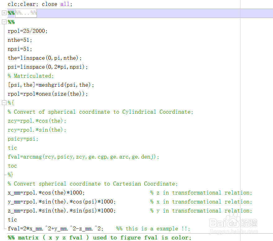Click the comment '%% this is a example !!;'
The height and width of the screenshot is (241, 273).
tap(153, 229)
